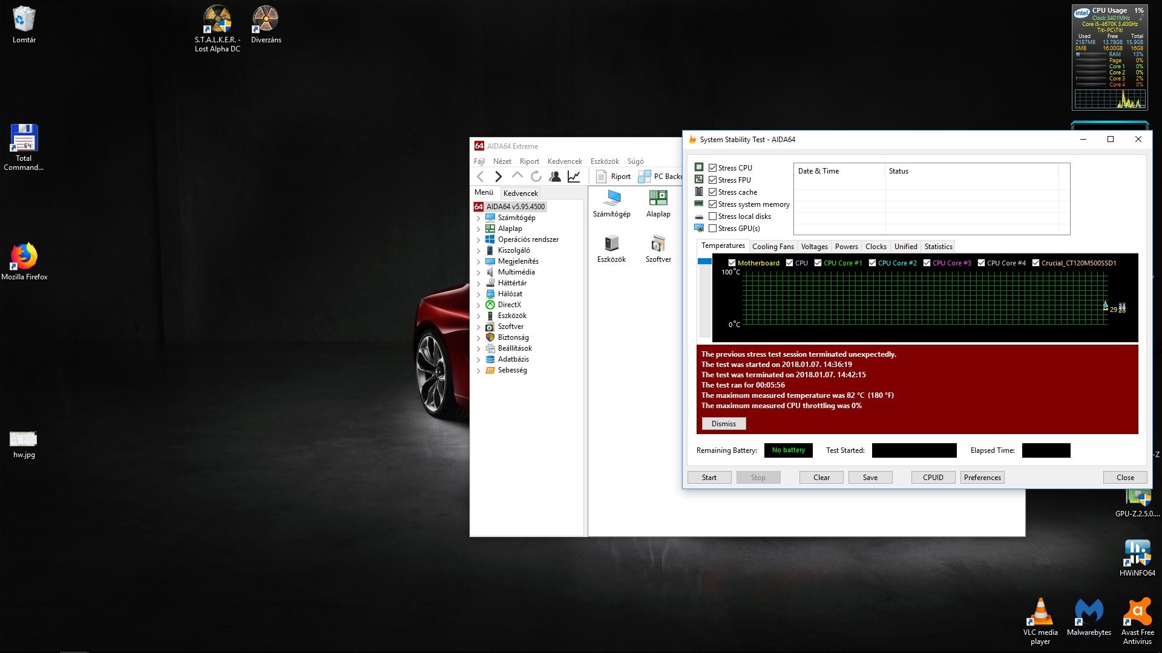Click the refresh icon in AIDA64 toolbar

(536, 177)
